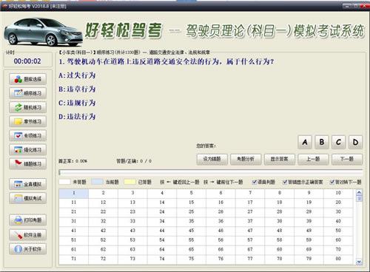370x272 pixels.
Task: Start 顺序练习 sequential practice
Action: click(x=27, y=93)
